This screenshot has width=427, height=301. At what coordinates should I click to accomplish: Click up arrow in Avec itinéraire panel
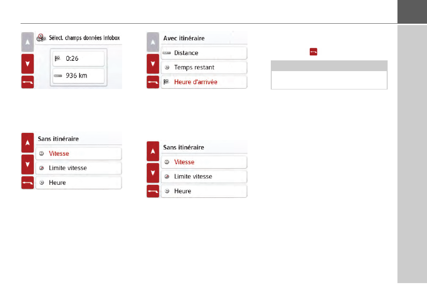(x=153, y=42)
